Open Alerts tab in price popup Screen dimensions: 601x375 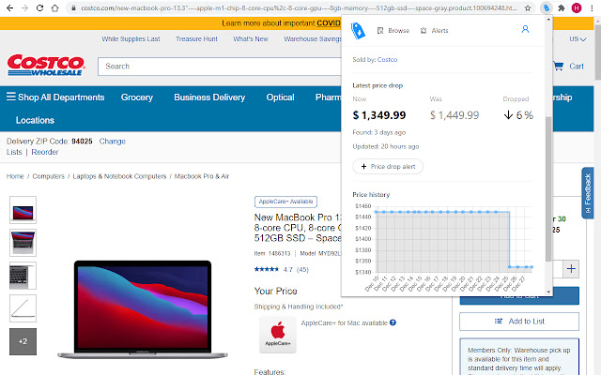[434, 31]
